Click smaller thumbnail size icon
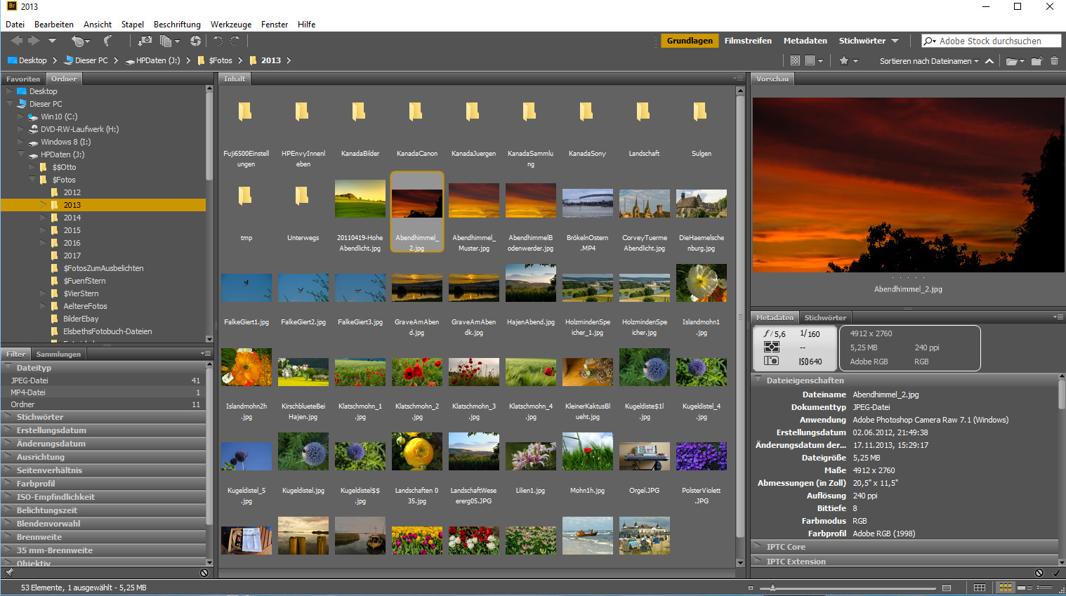 751,588
